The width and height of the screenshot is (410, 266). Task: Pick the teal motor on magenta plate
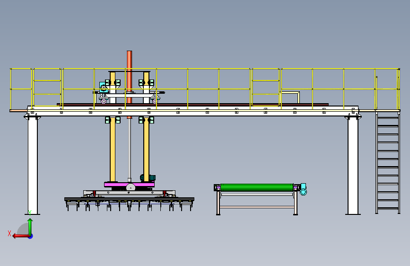(x=148, y=178)
